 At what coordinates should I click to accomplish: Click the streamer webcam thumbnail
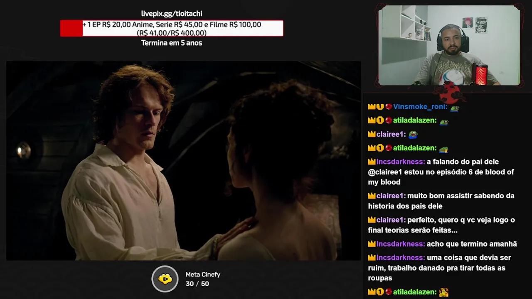[x=449, y=45]
